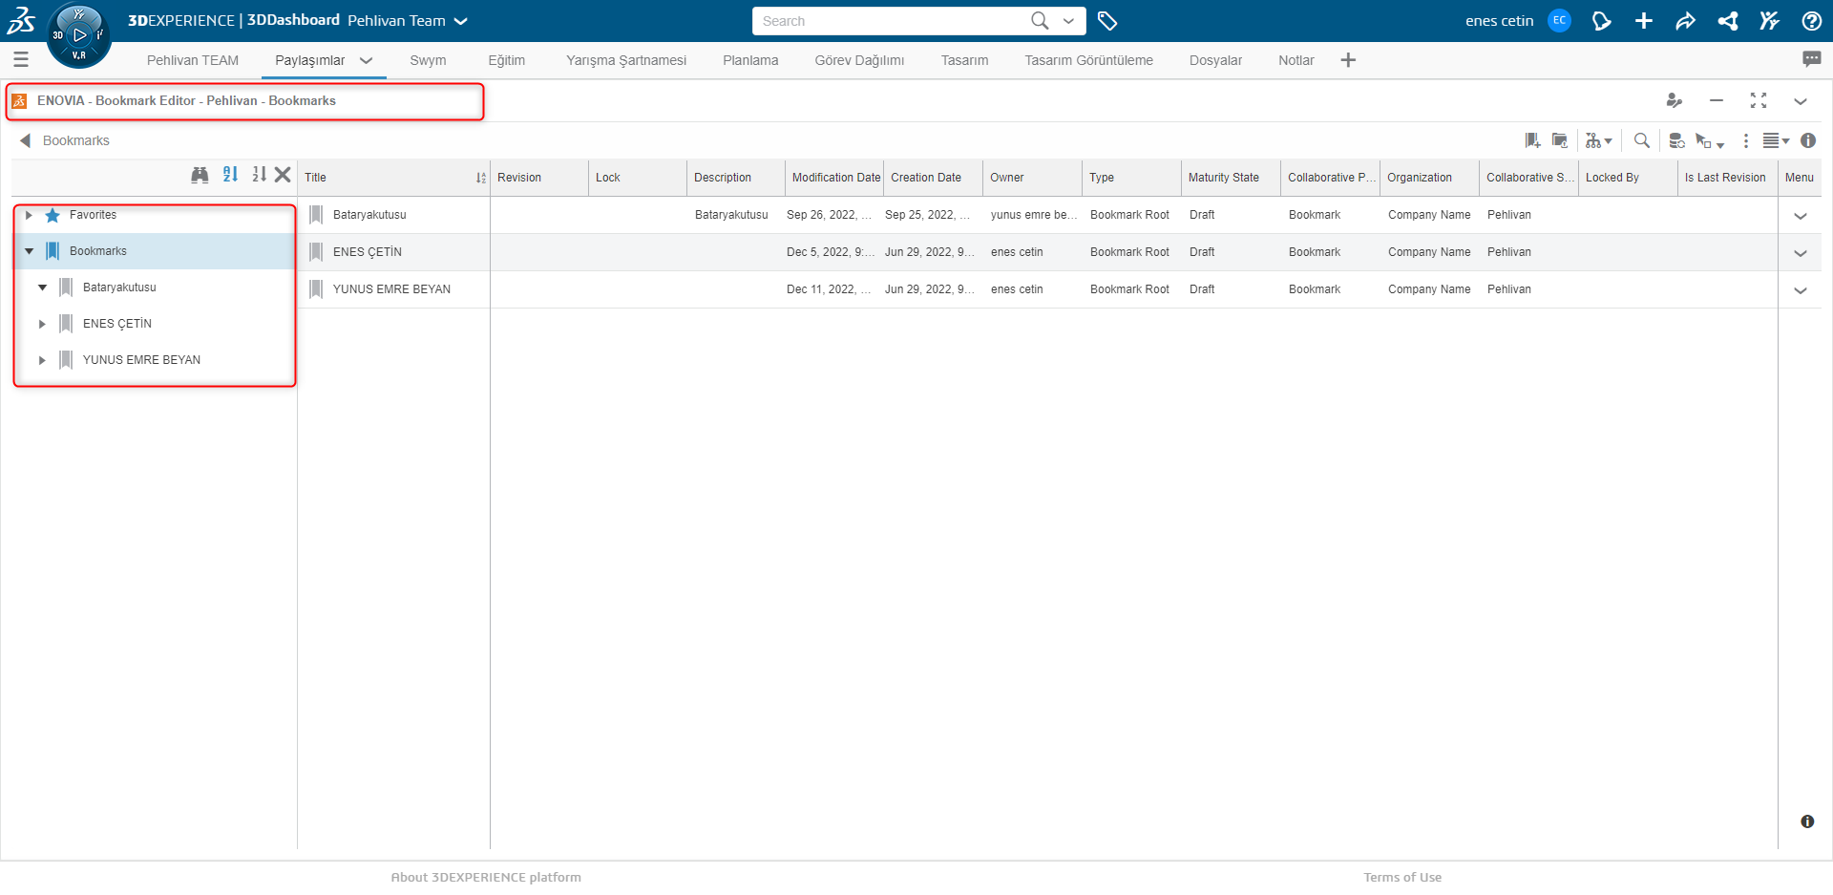Switch to the Pehlivan TEAM tab
The image size is (1833, 895).
(193, 60)
